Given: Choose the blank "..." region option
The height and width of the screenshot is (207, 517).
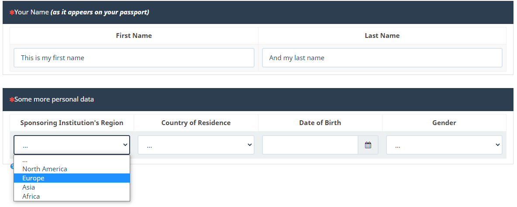Looking at the screenshot, I should tap(25, 160).
